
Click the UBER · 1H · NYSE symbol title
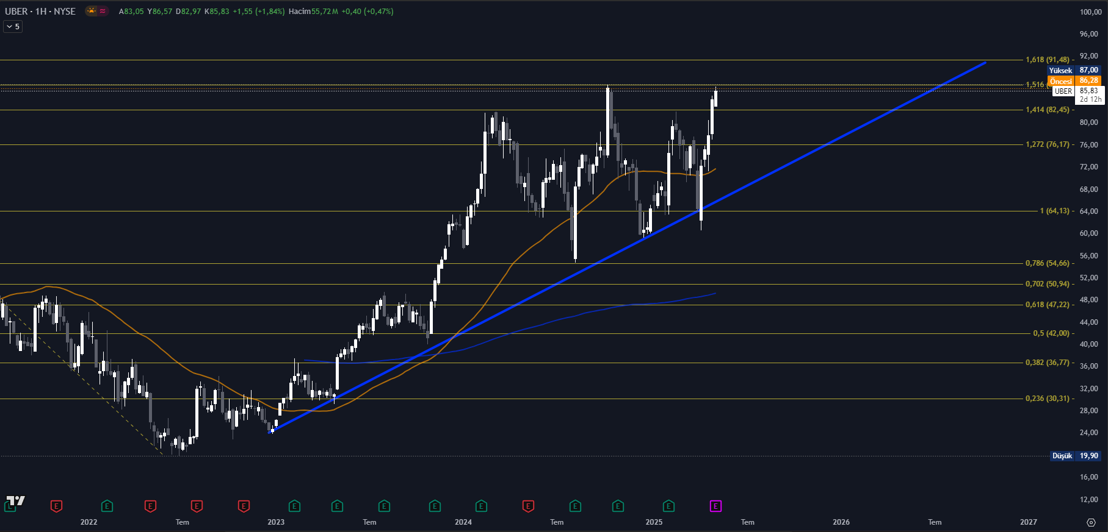click(x=40, y=11)
